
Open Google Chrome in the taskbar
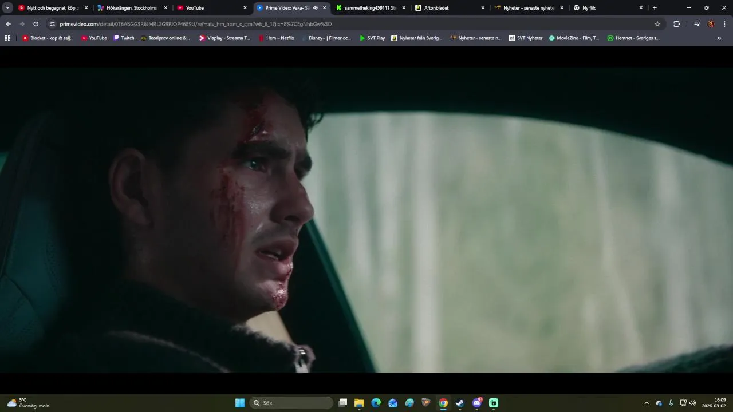pos(443,403)
